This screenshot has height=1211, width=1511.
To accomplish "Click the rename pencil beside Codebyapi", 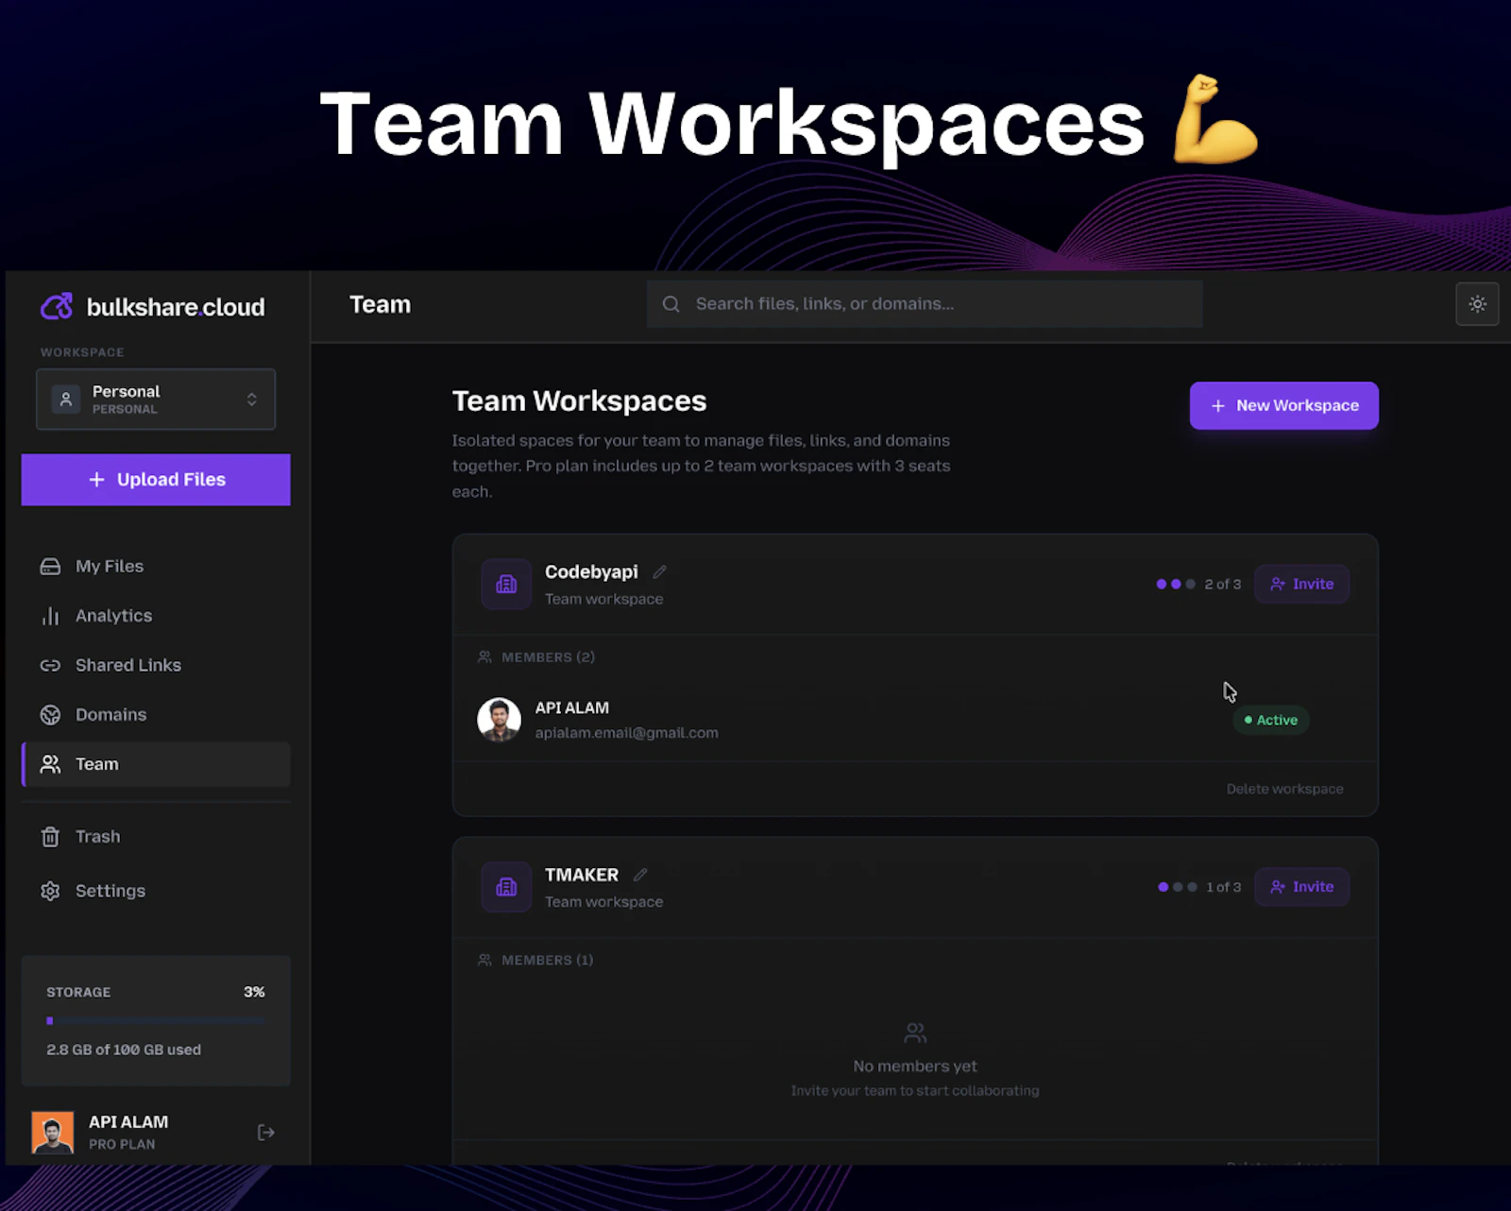I will click(x=659, y=571).
